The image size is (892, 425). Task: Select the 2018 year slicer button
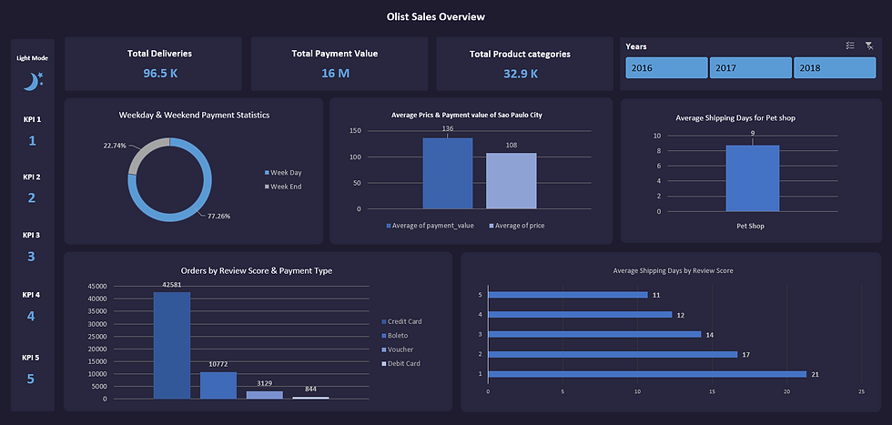[835, 67]
